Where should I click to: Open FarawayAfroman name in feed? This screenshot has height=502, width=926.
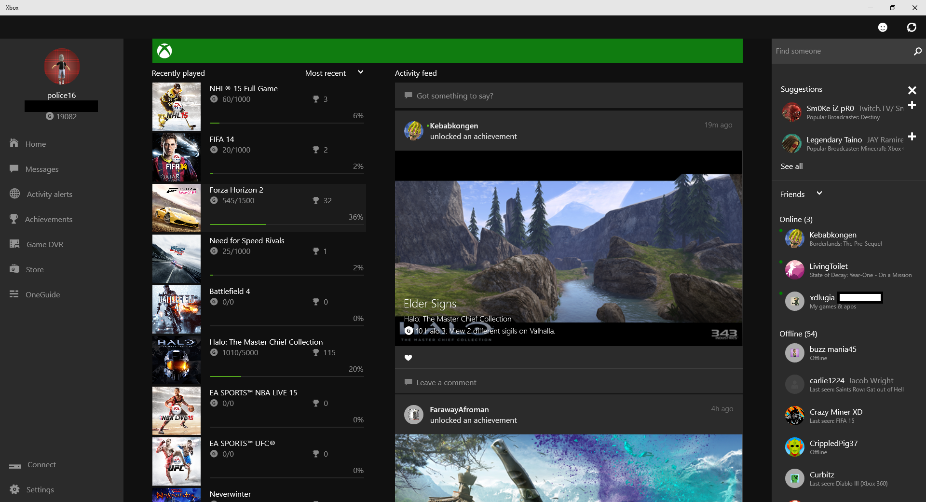[x=459, y=409]
